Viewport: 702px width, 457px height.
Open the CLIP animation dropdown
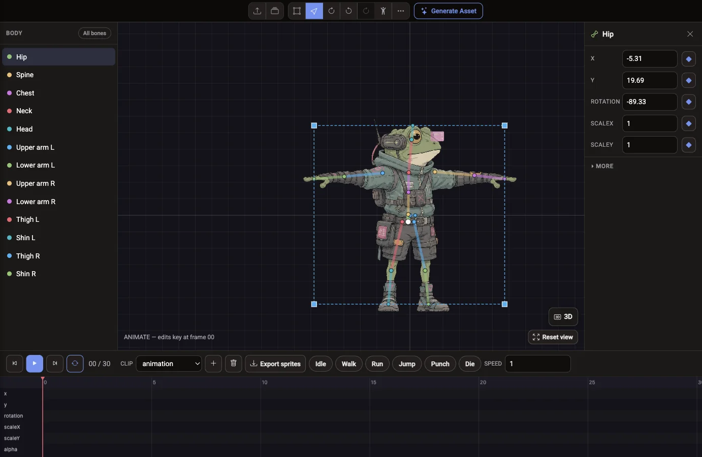click(x=169, y=364)
